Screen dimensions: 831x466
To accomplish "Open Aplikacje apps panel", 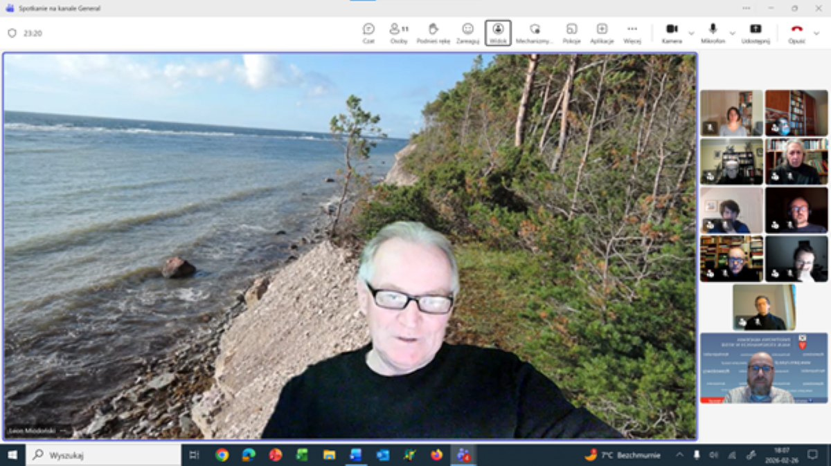I will 602,32.
